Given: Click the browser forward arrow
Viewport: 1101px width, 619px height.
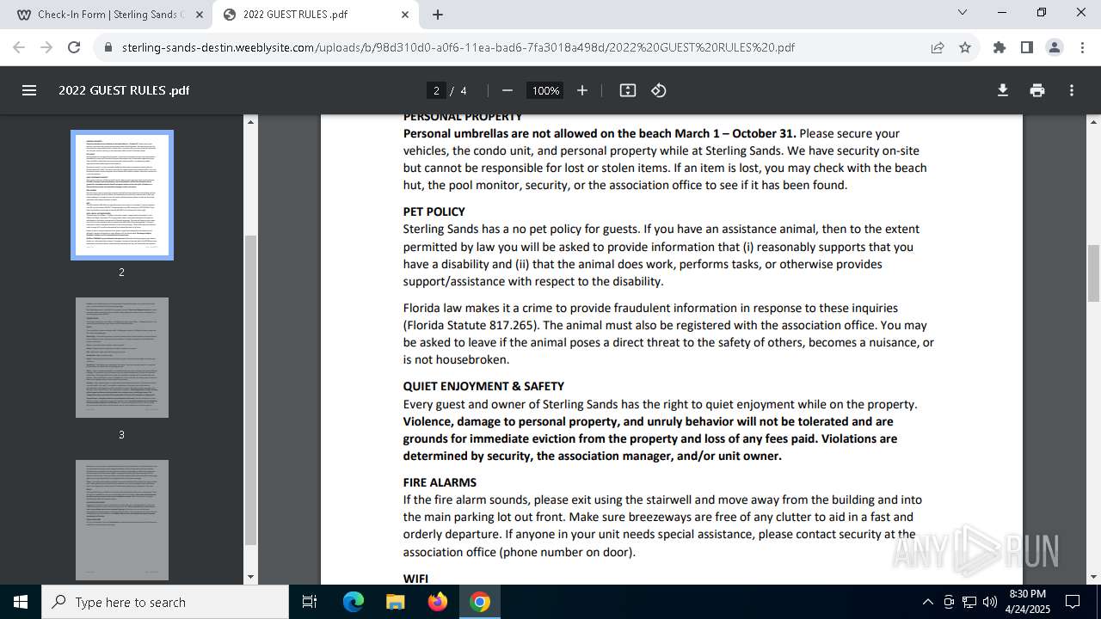Looking at the screenshot, I should tap(46, 47).
